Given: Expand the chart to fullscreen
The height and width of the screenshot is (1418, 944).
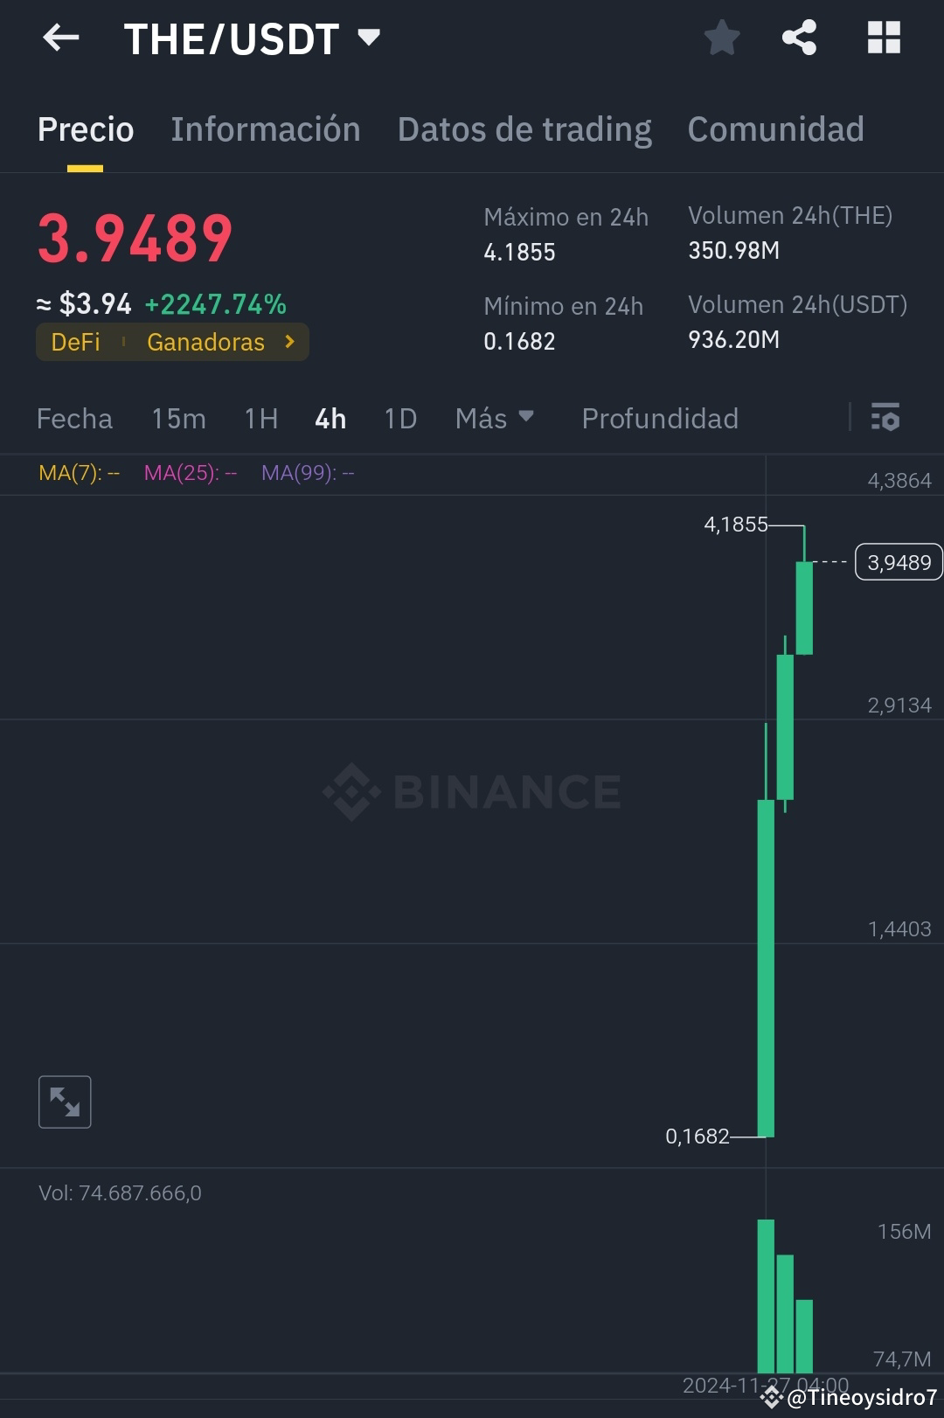Looking at the screenshot, I should tap(65, 1101).
